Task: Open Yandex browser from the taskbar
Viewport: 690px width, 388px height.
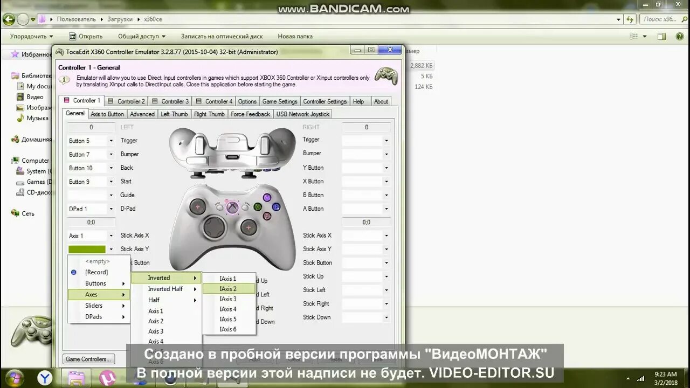Action: pyautogui.click(x=45, y=377)
